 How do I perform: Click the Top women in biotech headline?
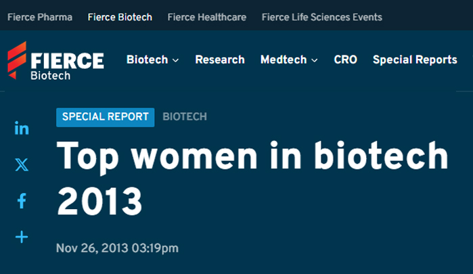(253, 178)
